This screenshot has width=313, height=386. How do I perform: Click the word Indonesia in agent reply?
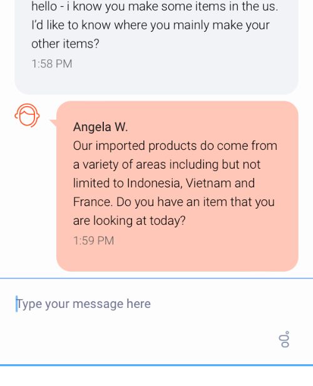click(155, 183)
